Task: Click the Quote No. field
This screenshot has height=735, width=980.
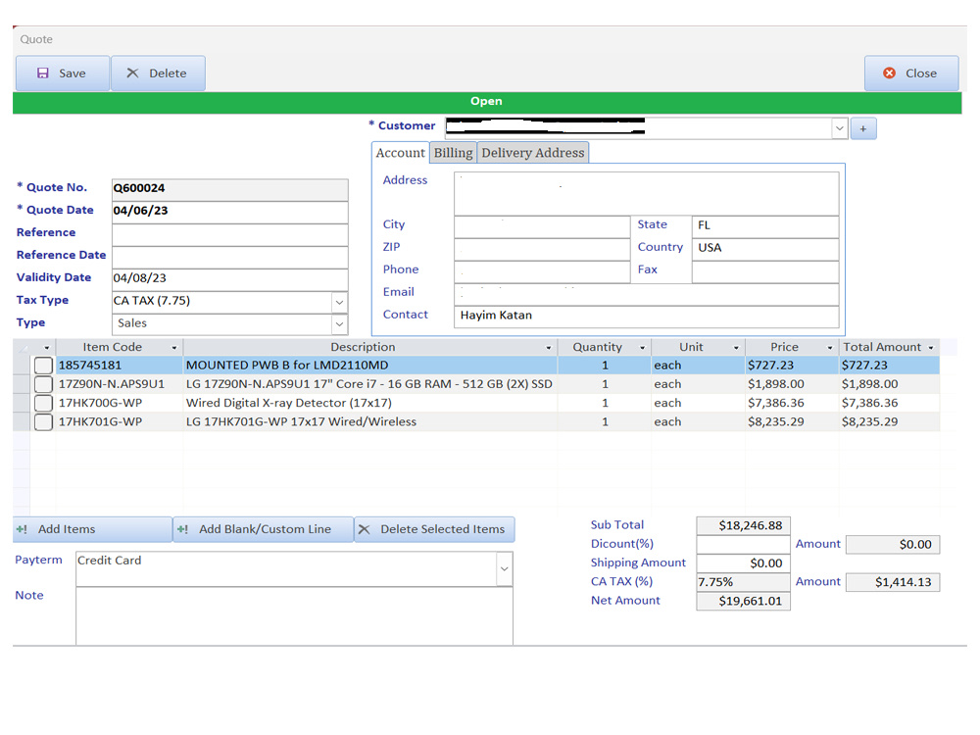Action: pyautogui.click(x=229, y=188)
